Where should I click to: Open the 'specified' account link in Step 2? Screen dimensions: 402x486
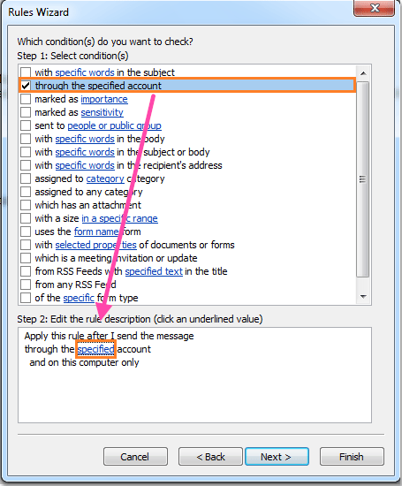95,349
